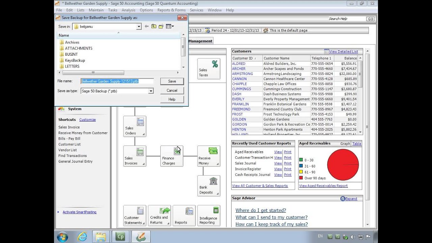Click the Help button in backup dialog
This screenshot has height=243, width=432.
[172, 99]
